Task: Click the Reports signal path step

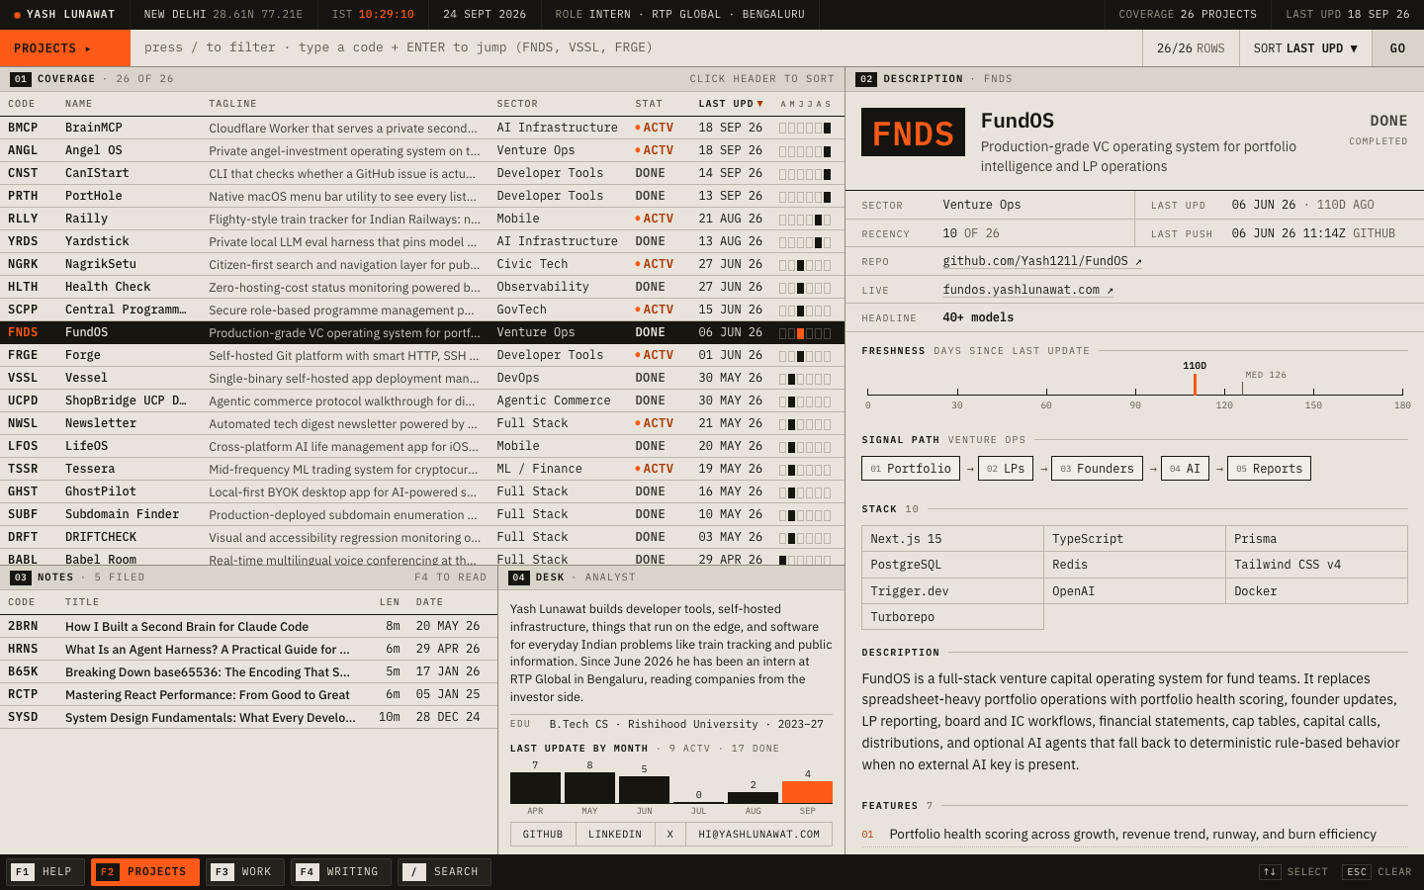Action: [1269, 469]
